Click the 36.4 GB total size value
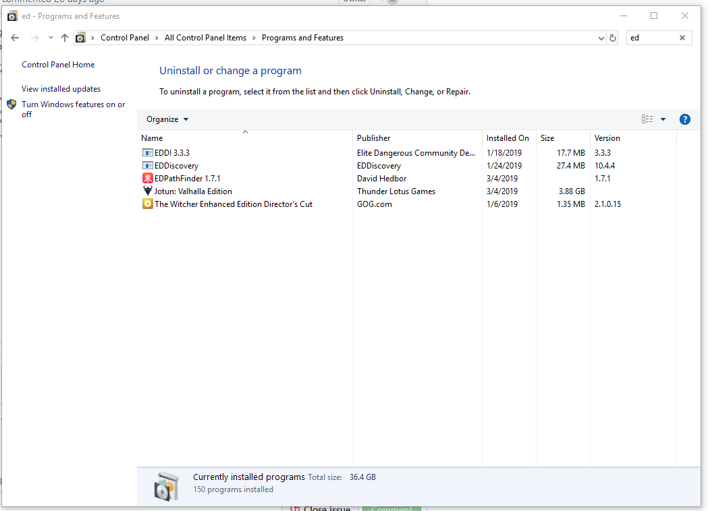The image size is (710, 511). [x=362, y=477]
